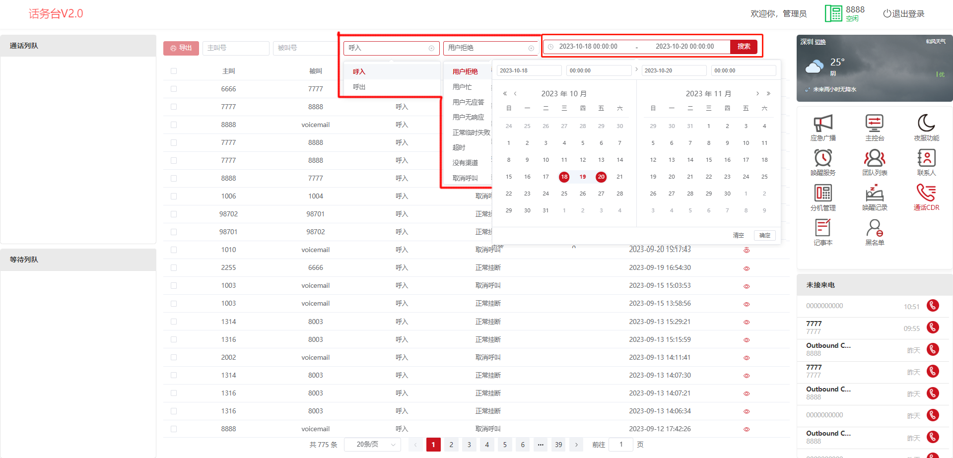This screenshot has width=953, height=458.
Task: Choose 用户无应答 in hangup reason list
Action: point(468,102)
